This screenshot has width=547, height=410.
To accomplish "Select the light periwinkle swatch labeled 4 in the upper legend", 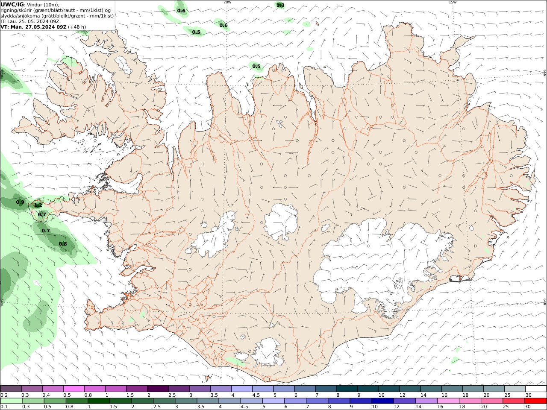I will pos(242,389).
